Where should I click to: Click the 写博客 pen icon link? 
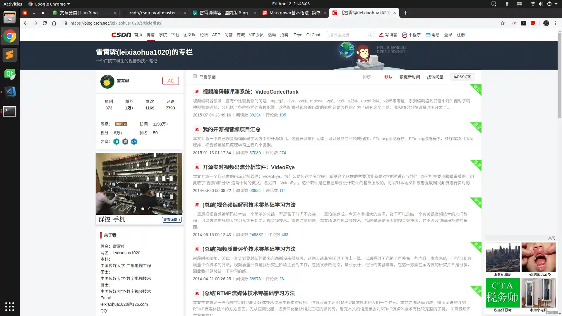click(x=388, y=35)
